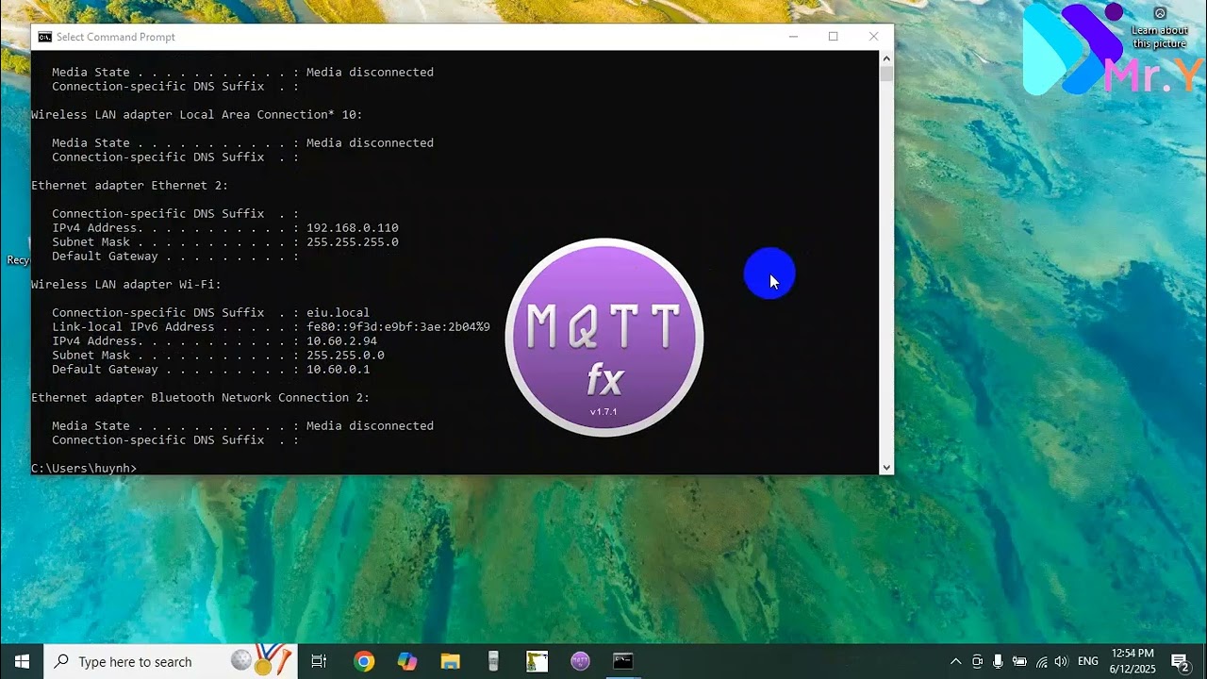Open the volume control in the tray
The height and width of the screenshot is (679, 1207).
click(x=1061, y=661)
